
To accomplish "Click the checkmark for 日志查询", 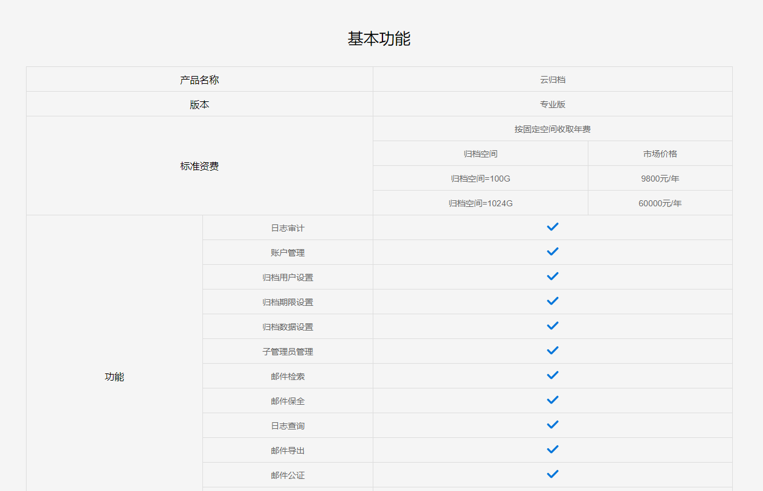I will click(552, 425).
